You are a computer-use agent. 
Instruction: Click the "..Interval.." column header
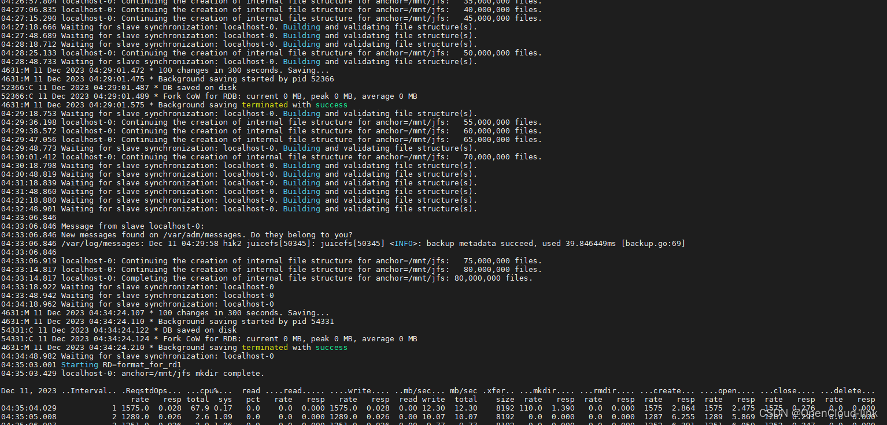88,391
